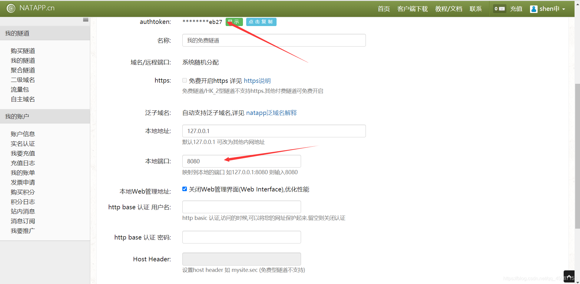Open 自主域名 in the sidebar
Image resolution: width=580 pixels, height=284 pixels.
click(x=23, y=99)
